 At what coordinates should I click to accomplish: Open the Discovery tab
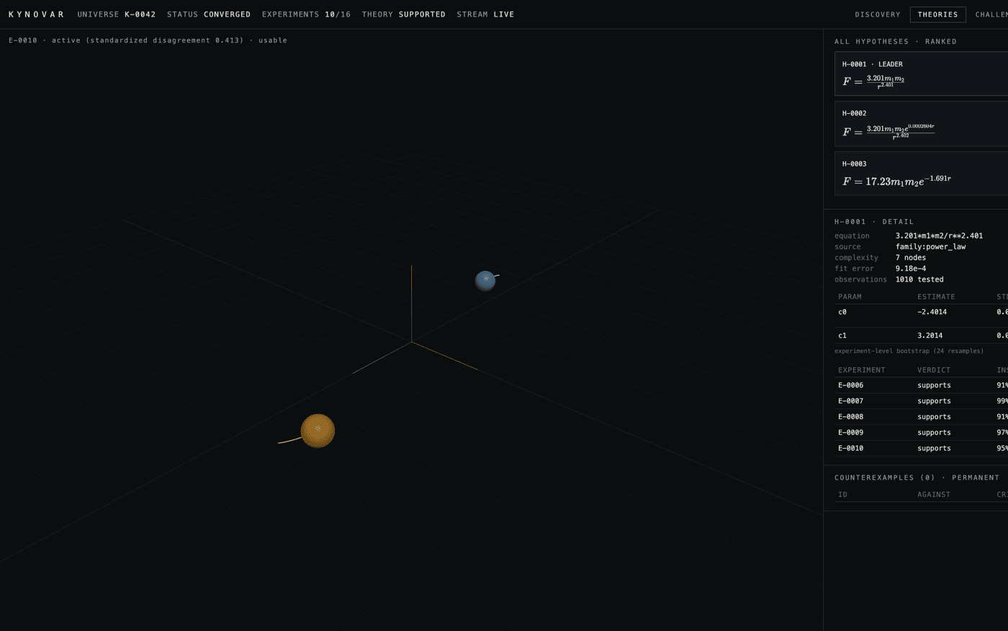[x=877, y=14]
